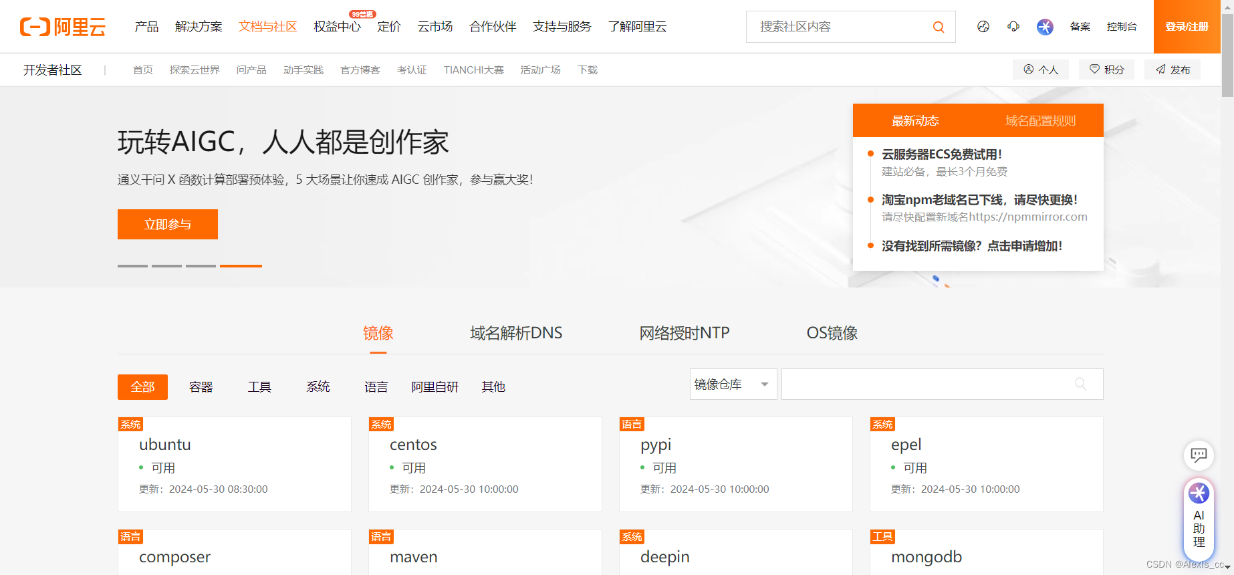This screenshot has width=1234, height=575.
Task: Open the 合作伙伴 menu
Action: click(493, 27)
